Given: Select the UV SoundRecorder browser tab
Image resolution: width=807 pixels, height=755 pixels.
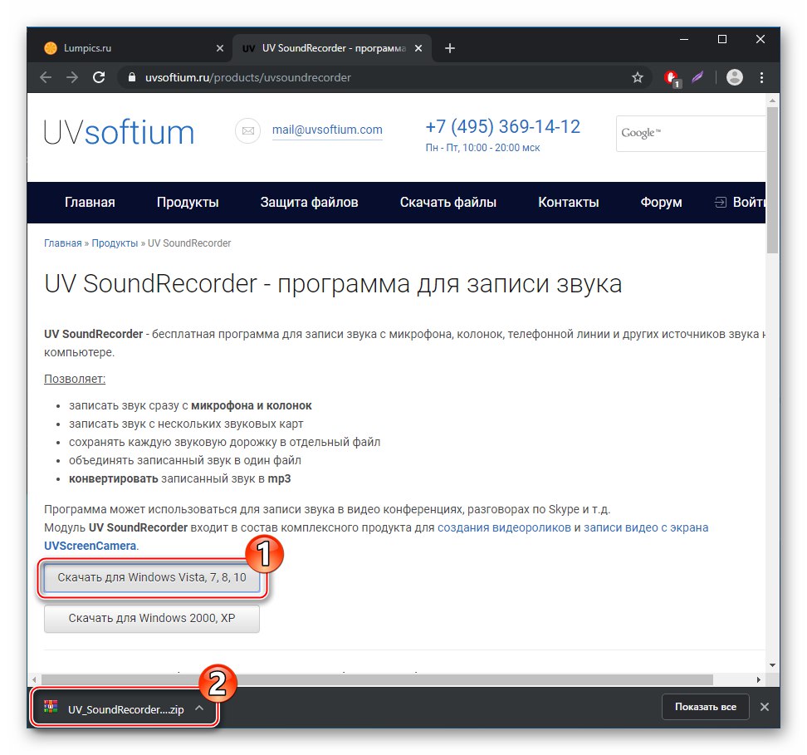Looking at the screenshot, I should tap(332, 48).
